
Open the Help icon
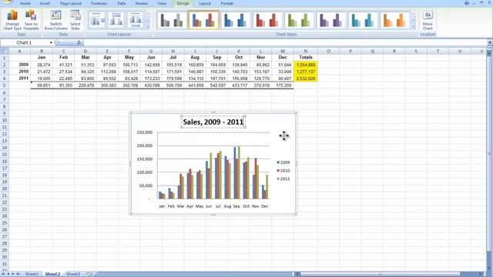coord(467,3)
